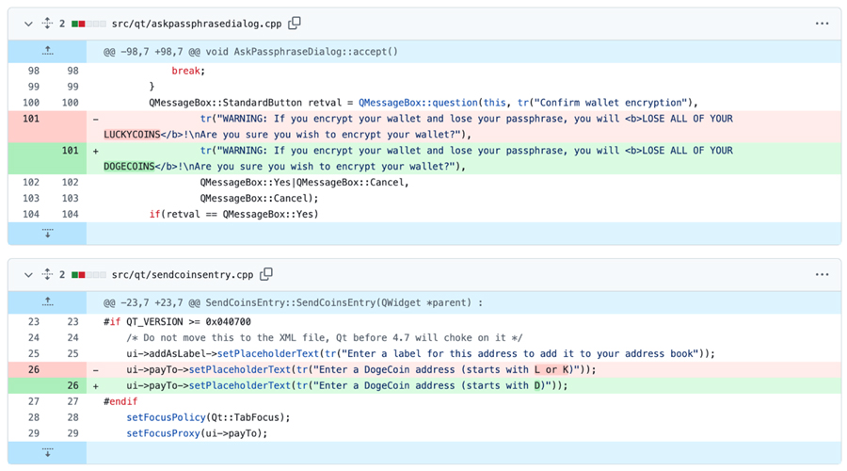Select deleted line number 26
The height and width of the screenshot is (471, 847).
(x=33, y=370)
